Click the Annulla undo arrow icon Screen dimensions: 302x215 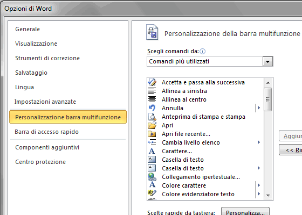(x=152, y=108)
